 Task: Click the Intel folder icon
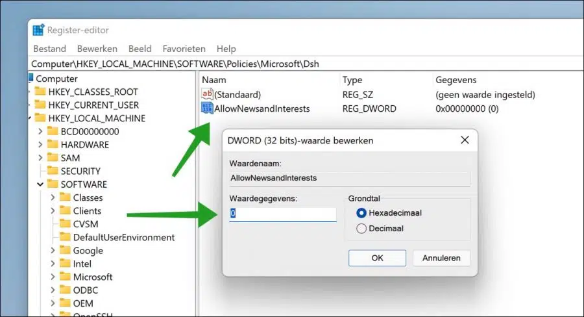65,264
